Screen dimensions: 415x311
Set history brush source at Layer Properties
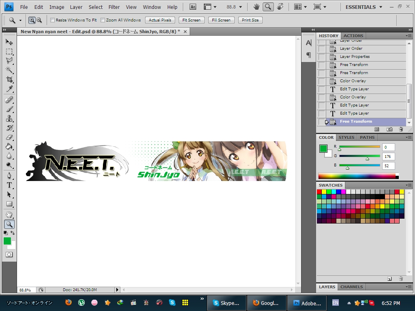(x=321, y=57)
